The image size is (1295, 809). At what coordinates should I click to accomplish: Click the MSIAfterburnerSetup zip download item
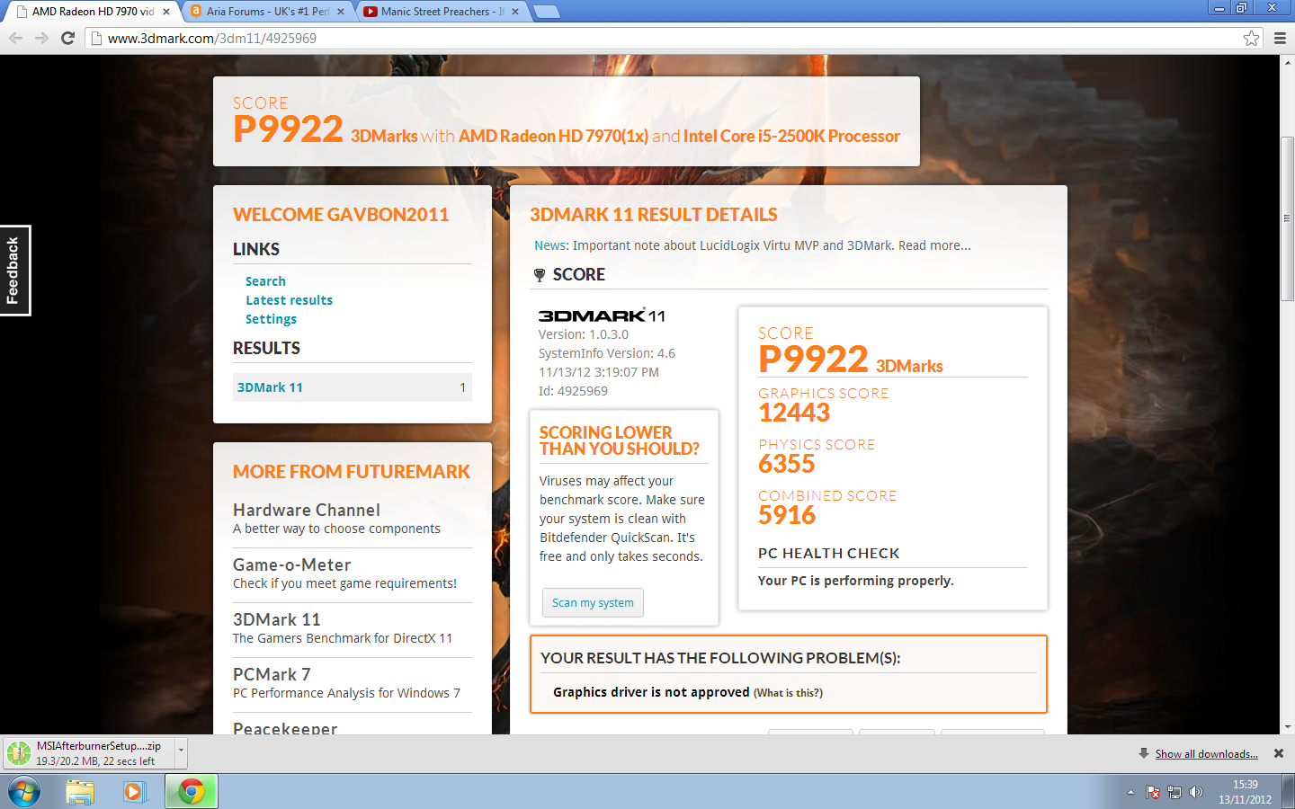(90, 753)
